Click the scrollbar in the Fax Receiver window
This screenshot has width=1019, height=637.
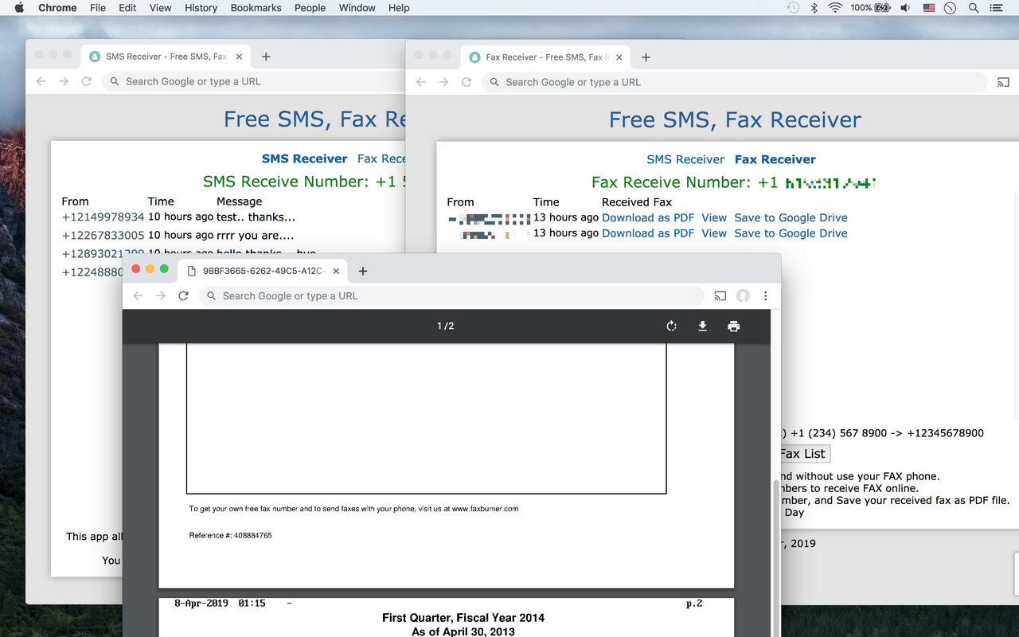775,486
